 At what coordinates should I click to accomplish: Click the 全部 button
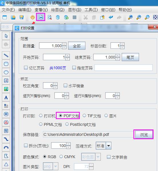point(77,46)
